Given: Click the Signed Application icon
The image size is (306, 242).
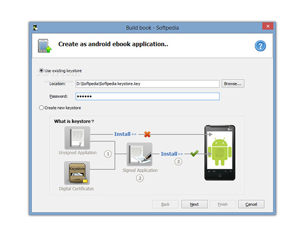Looking at the screenshot, I should [140, 154].
